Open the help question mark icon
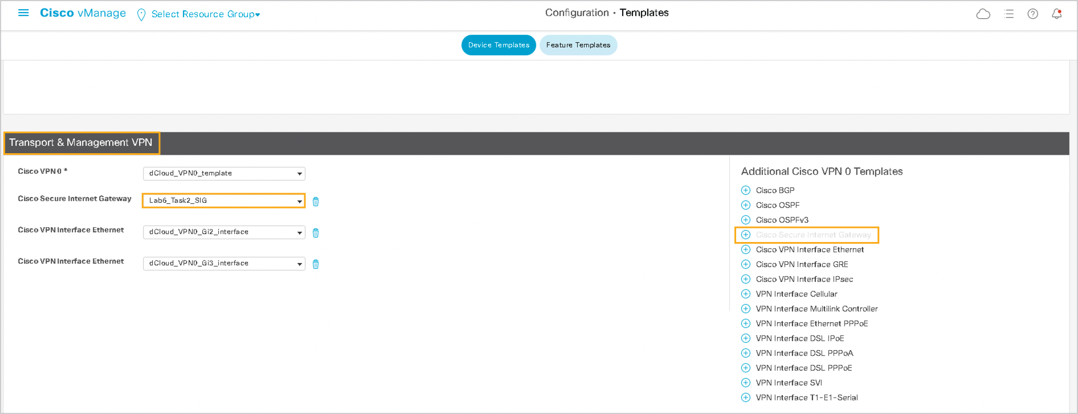The image size is (1078, 414). [1032, 14]
